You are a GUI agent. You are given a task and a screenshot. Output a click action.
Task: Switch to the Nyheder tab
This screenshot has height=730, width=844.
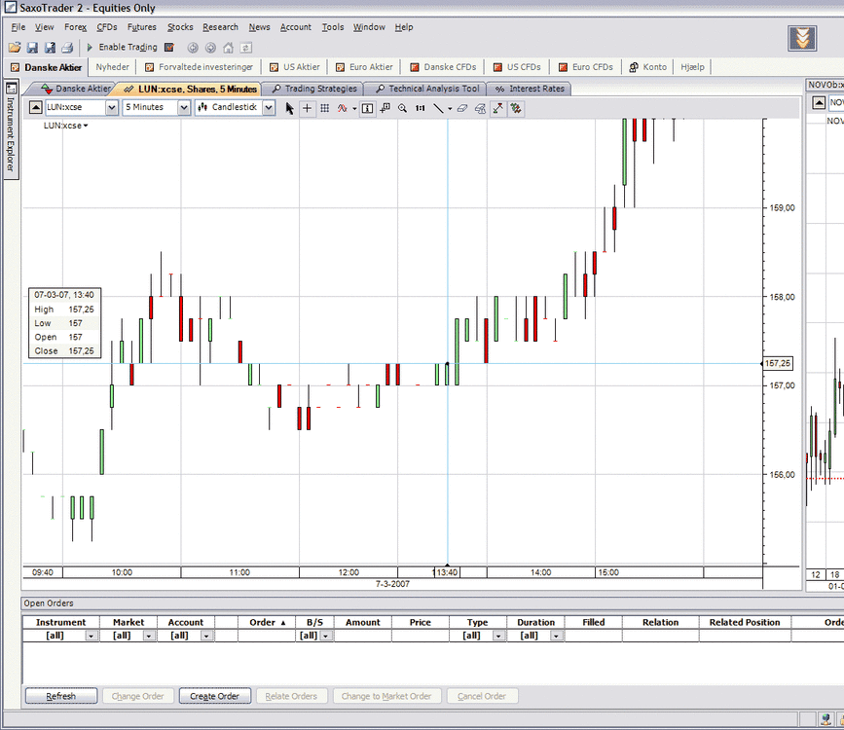[113, 67]
